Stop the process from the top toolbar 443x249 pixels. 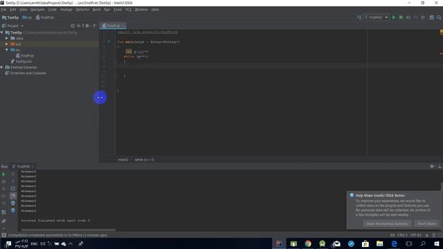[423, 17]
